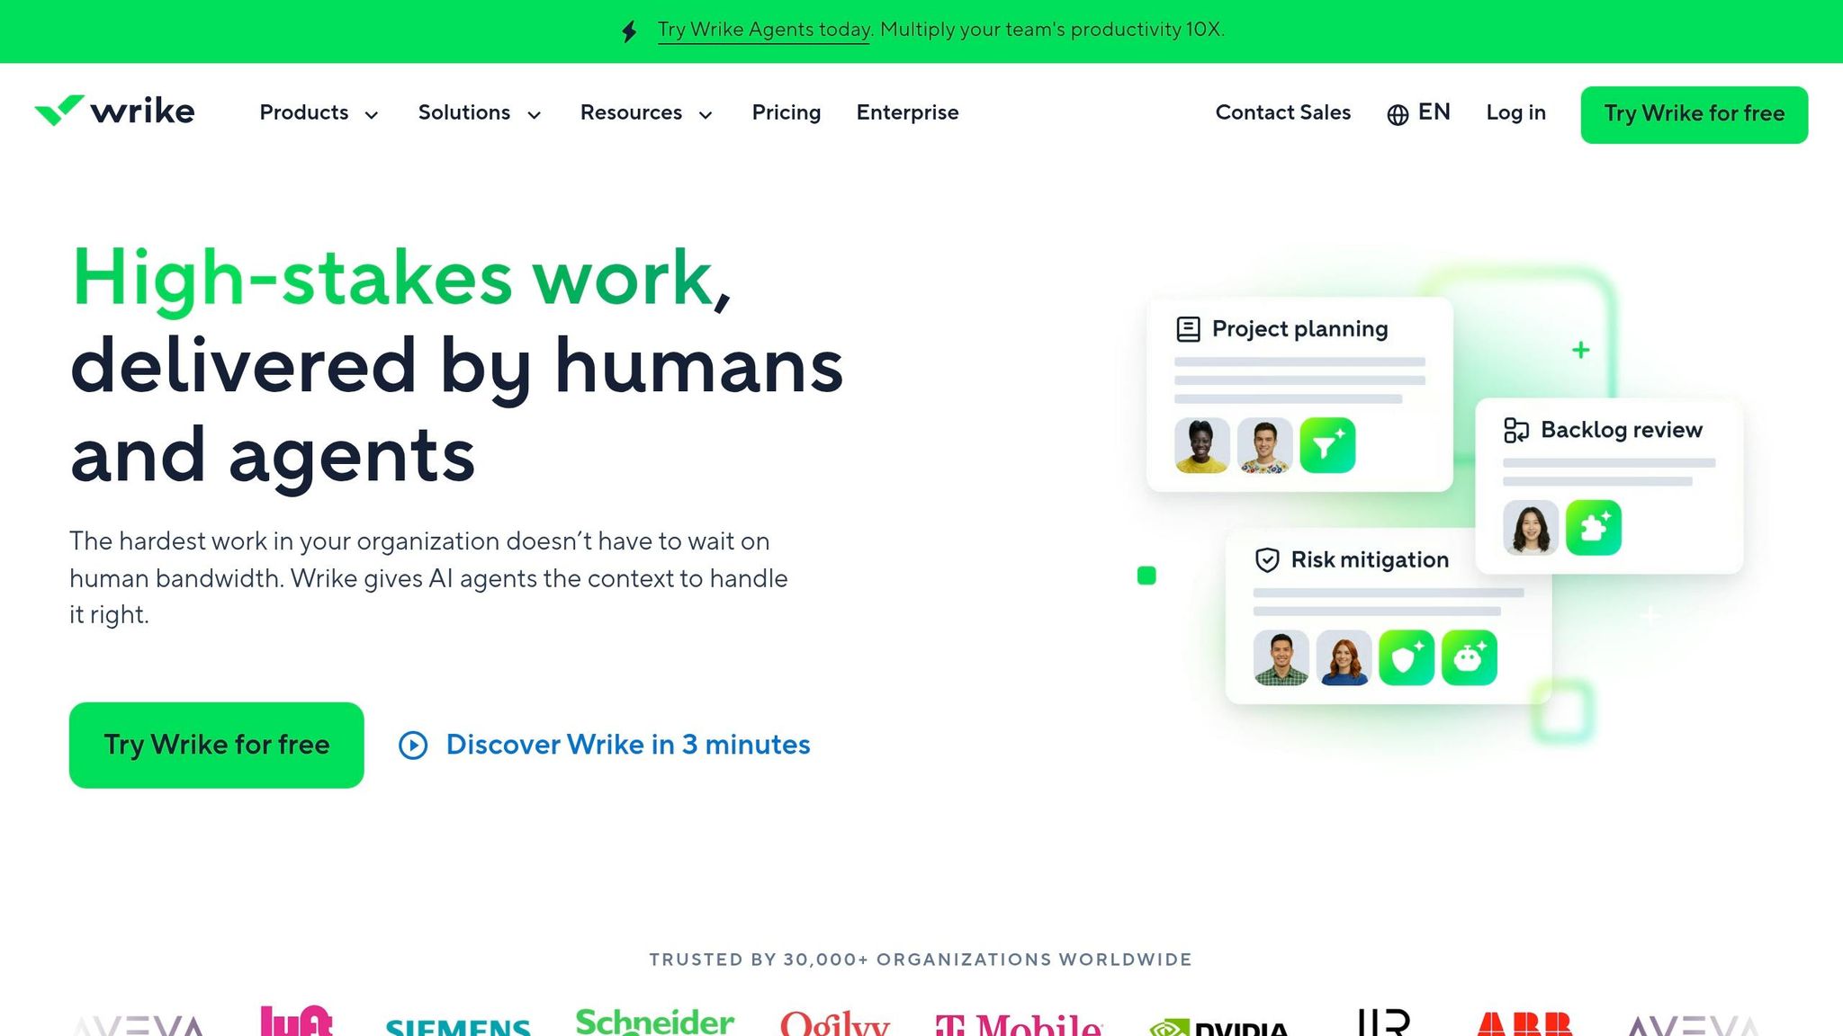Expand the Solutions menu
Image resolution: width=1843 pixels, height=1036 pixels.
480,113
